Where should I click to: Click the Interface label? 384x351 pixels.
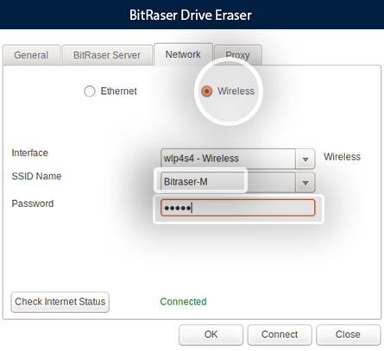click(30, 153)
